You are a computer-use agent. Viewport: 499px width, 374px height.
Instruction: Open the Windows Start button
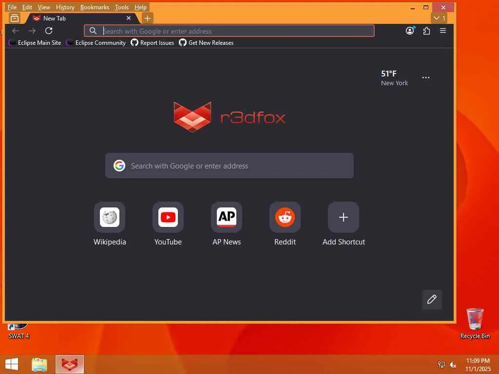point(12,364)
